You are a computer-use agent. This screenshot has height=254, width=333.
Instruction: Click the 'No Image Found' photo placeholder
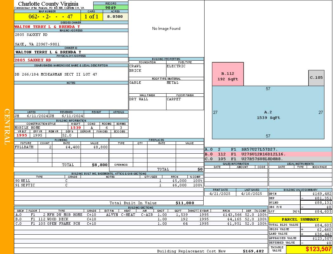coord(166,29)
